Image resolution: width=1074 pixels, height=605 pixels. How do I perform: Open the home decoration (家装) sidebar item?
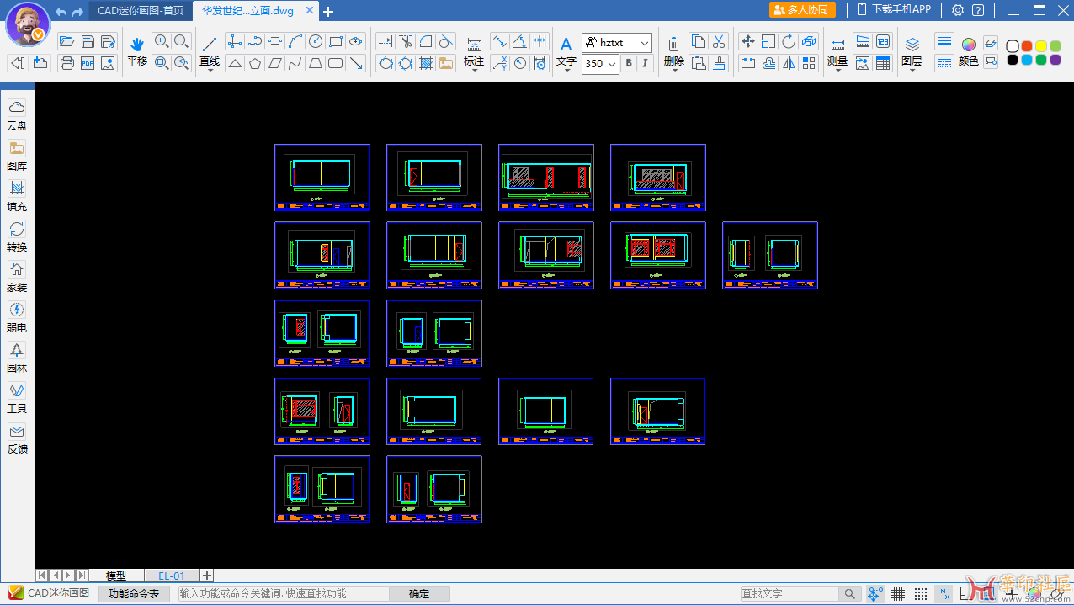pos(17,276)
